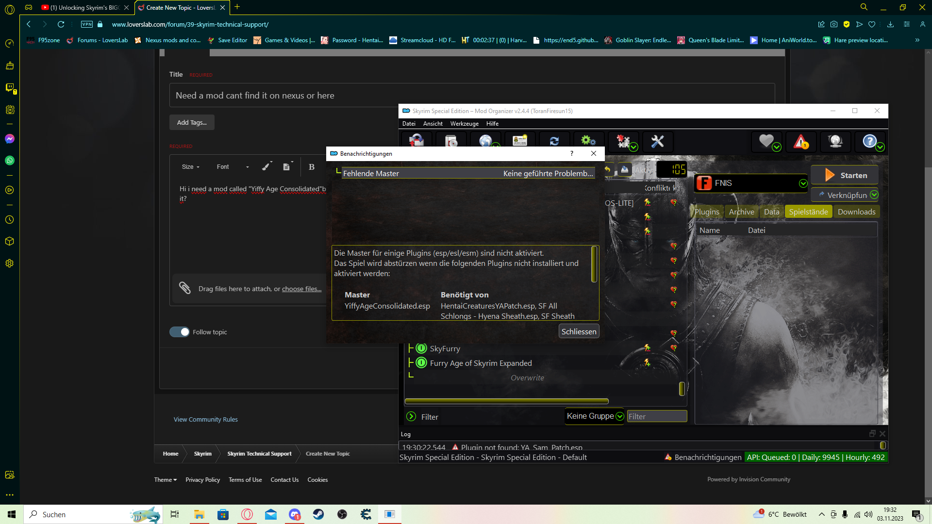Expand the filter panel arrow next to Filter
Viewport: 932px width, 524px height.
[x=411, y=416]
